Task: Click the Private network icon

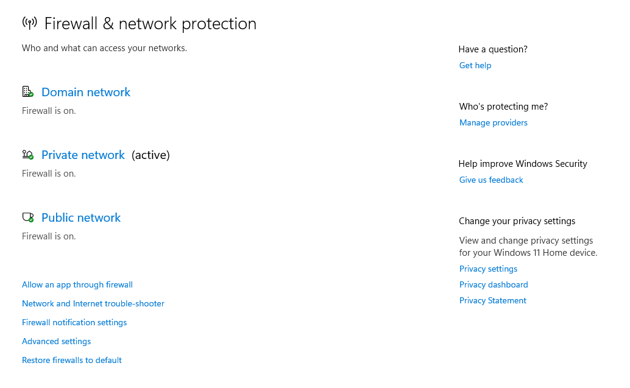Action: pos(27,154)
